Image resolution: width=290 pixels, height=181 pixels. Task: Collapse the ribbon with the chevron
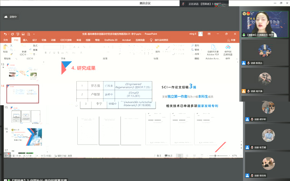point(237,59)
